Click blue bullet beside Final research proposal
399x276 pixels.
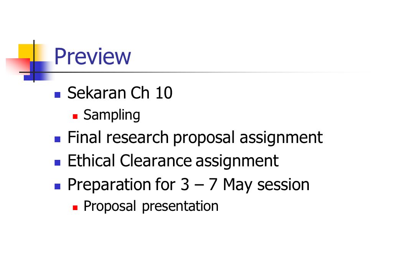[58, 139]
